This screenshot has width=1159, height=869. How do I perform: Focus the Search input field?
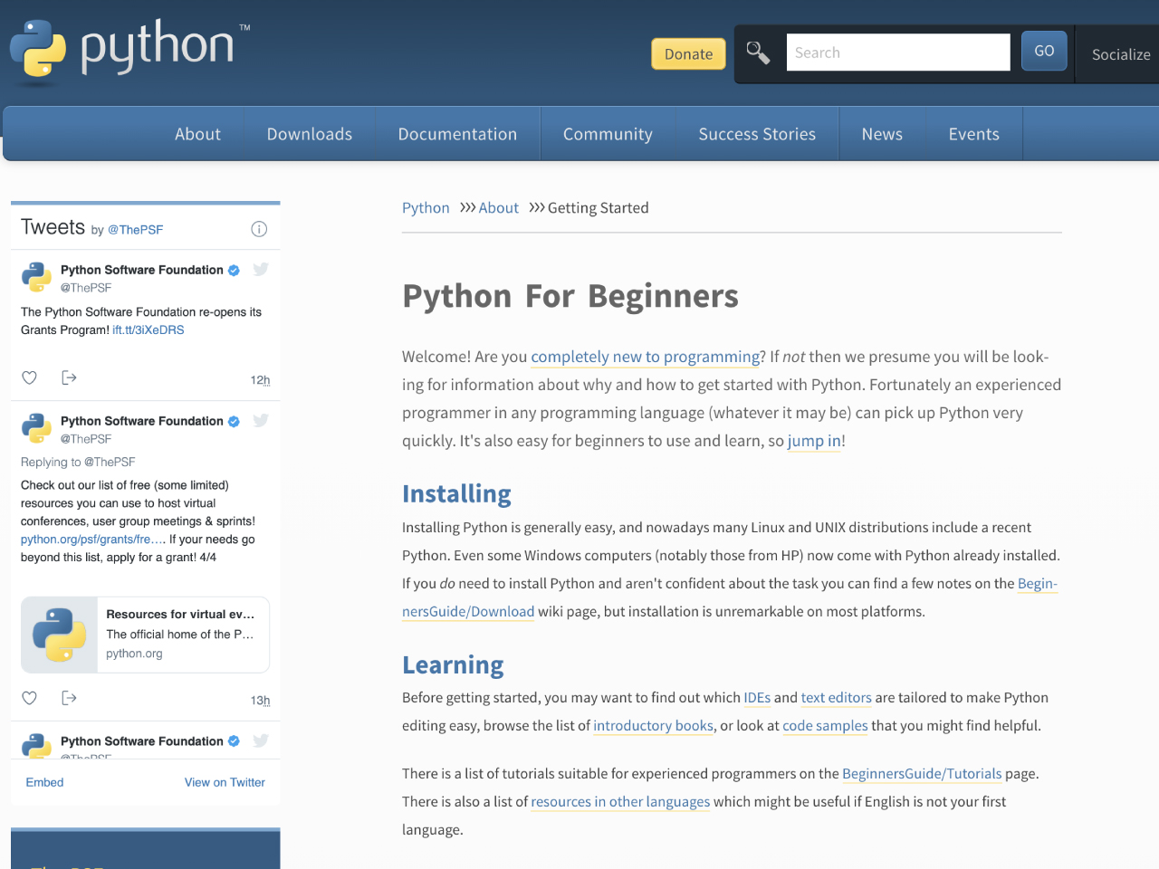pos(898,53)
